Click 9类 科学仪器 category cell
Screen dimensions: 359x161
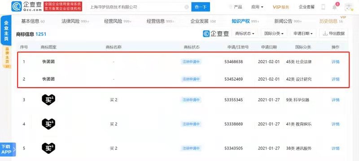click(x=298, y=100)
